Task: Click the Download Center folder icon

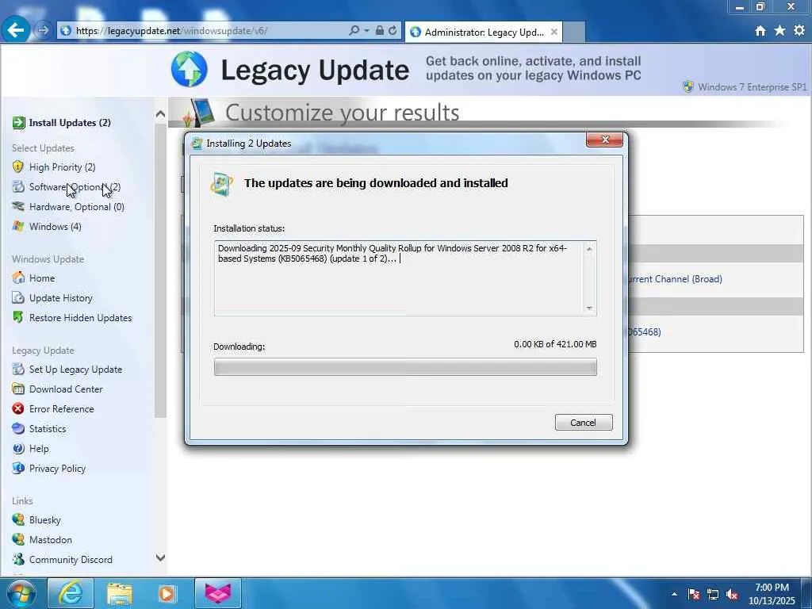Action: 18,389
